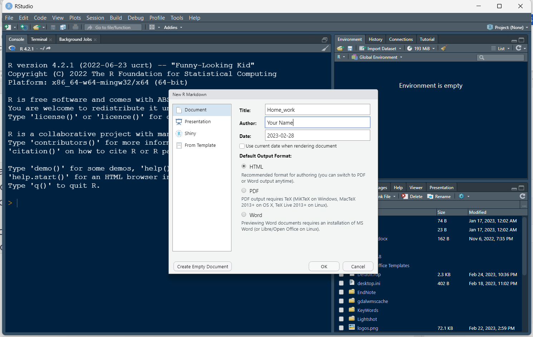Switch to the Viewer tab
Viewport: 533px width, 337px height.
click(416, 188)
